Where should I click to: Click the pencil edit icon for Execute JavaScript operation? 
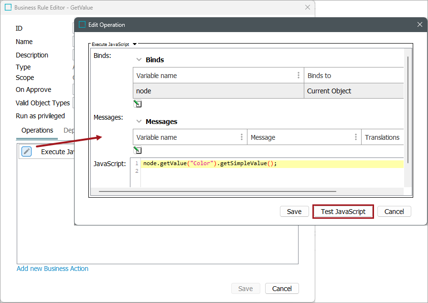coord(27,151)
